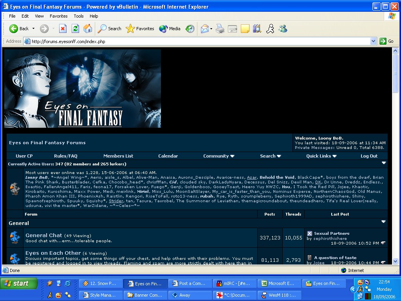Viewport: 401px width, 301px height.
Task: Click into the address URL field
Action: coord(197,41)
